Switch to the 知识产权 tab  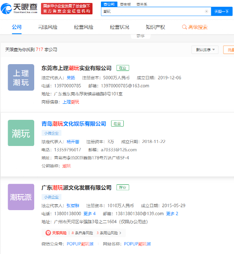[155, 27]
